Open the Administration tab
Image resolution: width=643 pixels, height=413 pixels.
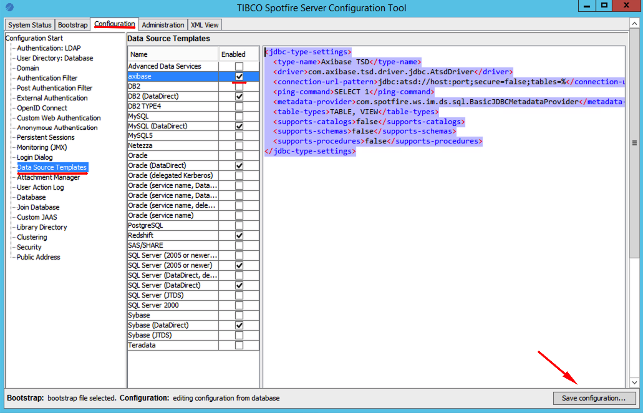coord(163,25)
